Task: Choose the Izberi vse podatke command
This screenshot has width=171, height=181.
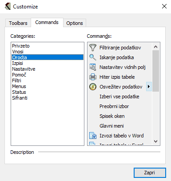Action: pyautogui.click(x=119, y=97)
